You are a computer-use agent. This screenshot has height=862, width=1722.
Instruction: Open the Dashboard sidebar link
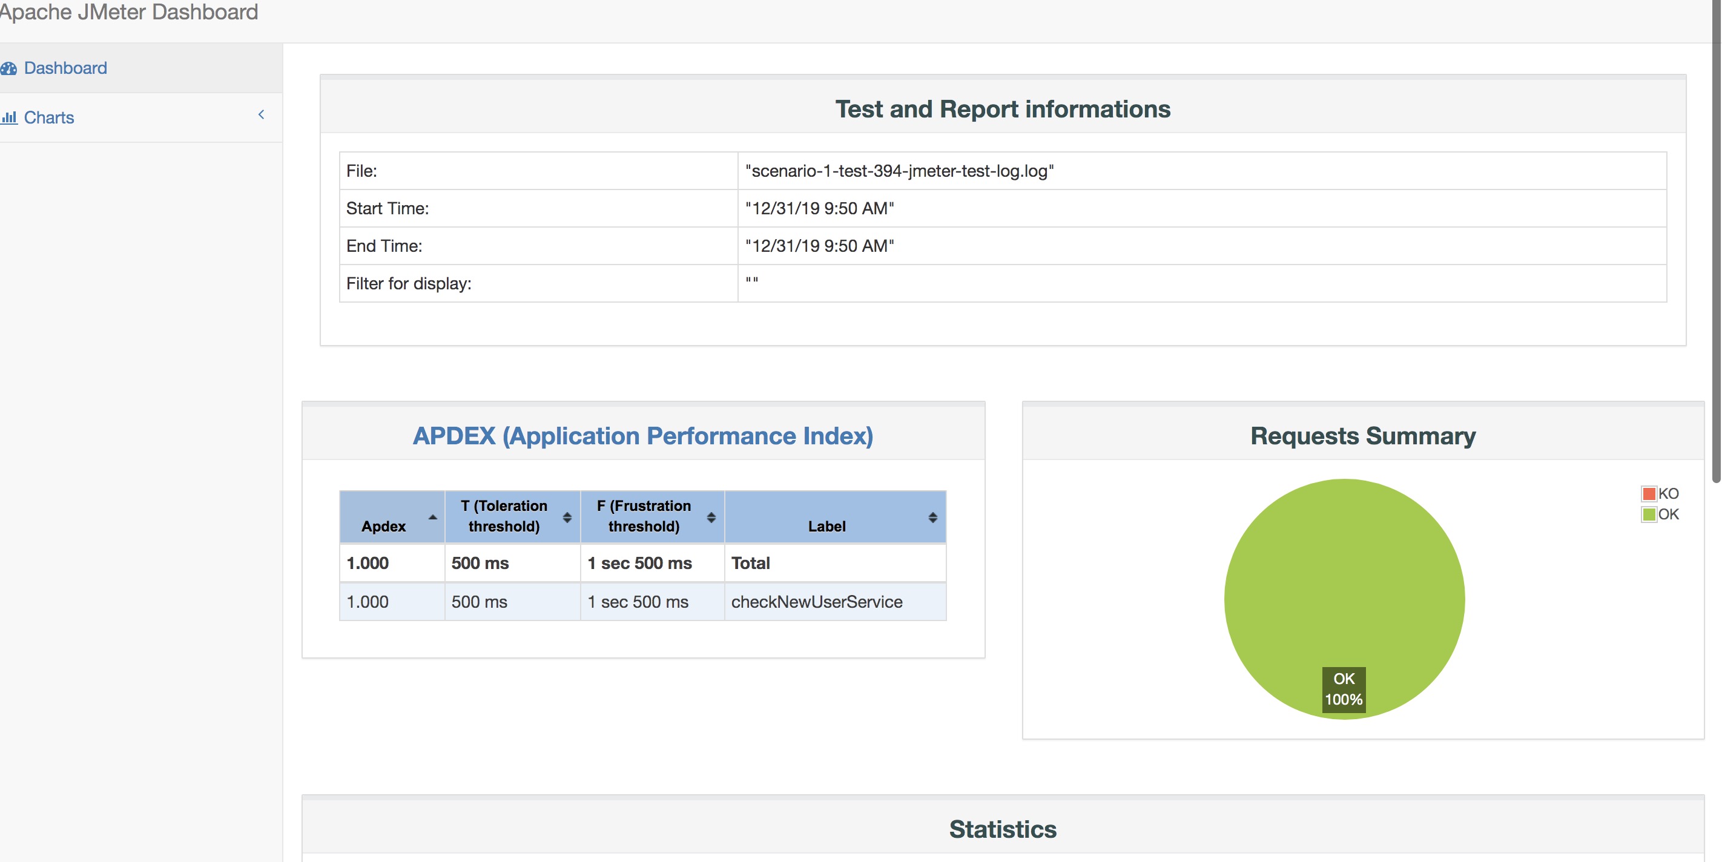pos(65,68)
